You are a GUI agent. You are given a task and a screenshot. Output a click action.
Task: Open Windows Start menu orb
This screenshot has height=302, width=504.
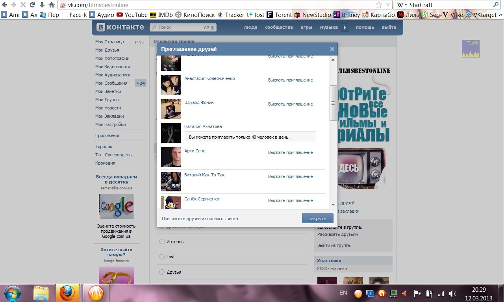pos(12,293)
